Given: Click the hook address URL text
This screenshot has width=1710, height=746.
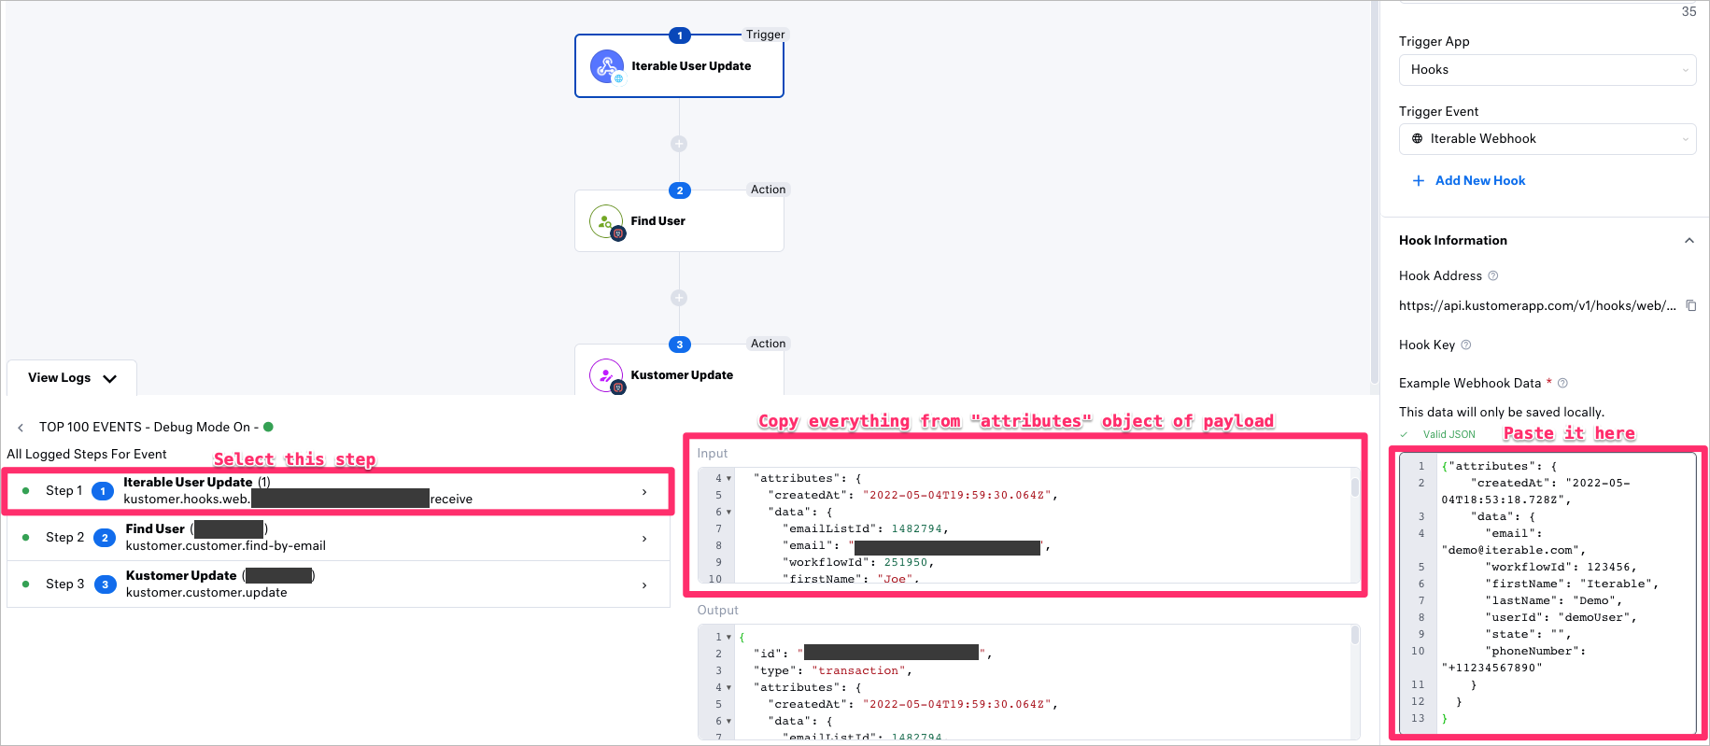Looking at the screenshot, I should [1537, 305].
